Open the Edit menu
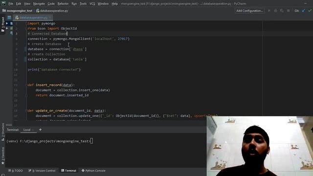313x176 pixels. tap(19, 3)
